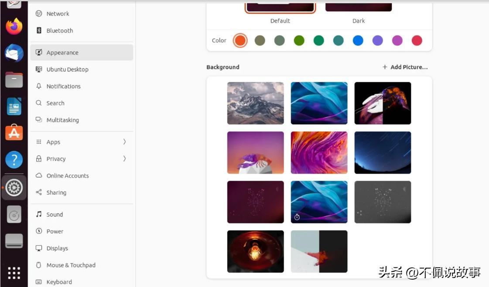Click the Add Picture button

(x=405, y=67)
